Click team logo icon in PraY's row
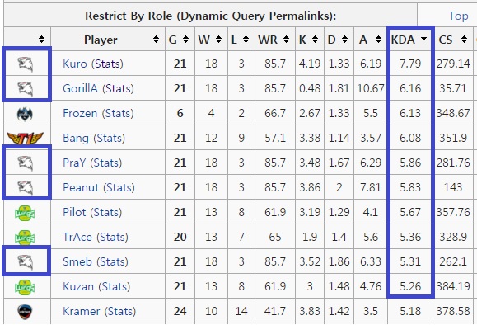Image resolution: width=477 pixels, height=325 pixels. pos(26,163)
